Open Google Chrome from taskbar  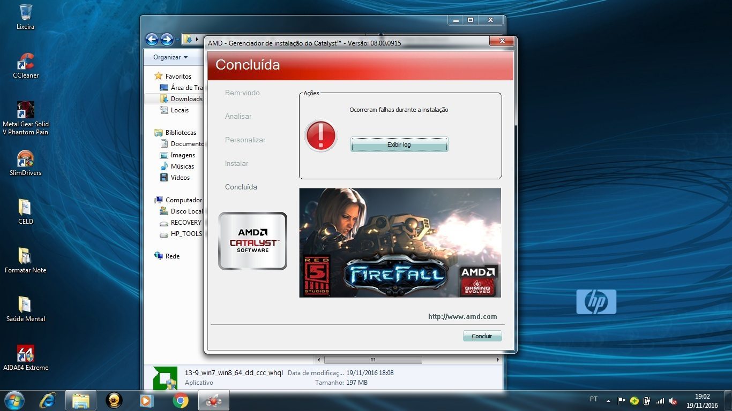pos(181,400)
